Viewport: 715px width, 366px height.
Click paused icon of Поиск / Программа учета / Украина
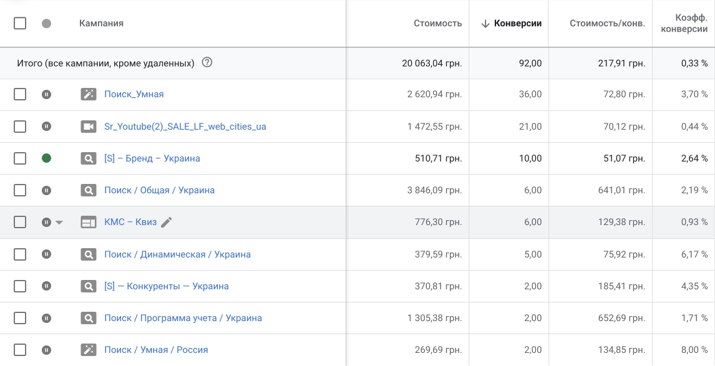point(47,318)
